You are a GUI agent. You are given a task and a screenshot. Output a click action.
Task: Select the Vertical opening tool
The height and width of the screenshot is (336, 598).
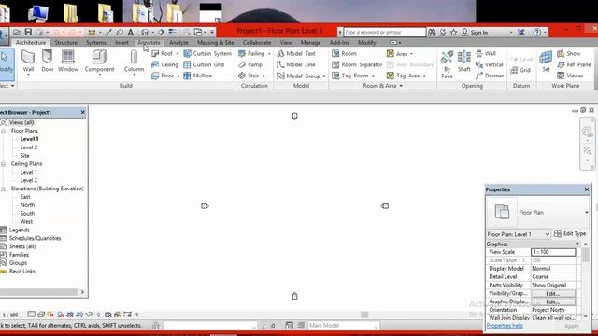(x=490, y=64)
